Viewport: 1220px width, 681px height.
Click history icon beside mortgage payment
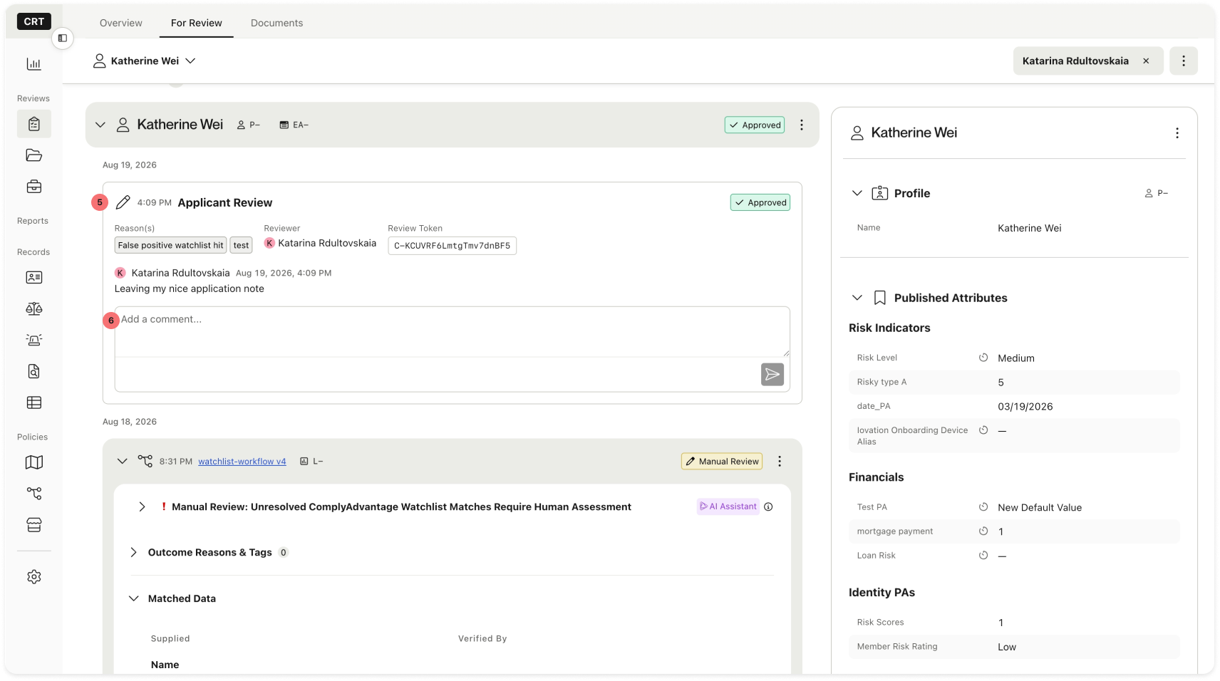click(983, 531)
